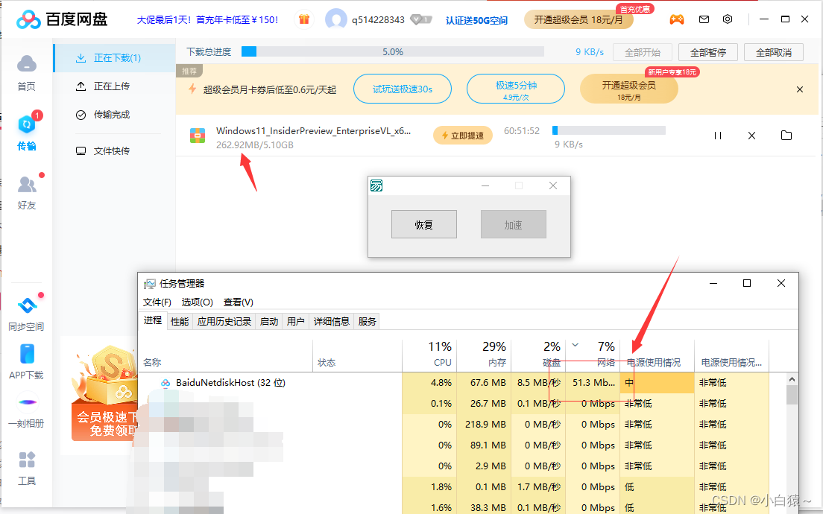
Task: Click the 加速 button in the dialog
Action: (x=514, y=224)
